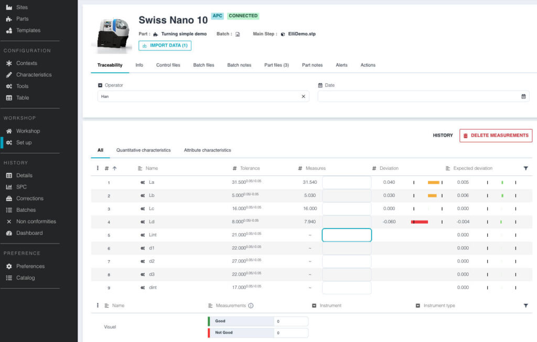Click Ld red deviation bar
Viewport: 537px width, 342px height.
click(420, 222)
